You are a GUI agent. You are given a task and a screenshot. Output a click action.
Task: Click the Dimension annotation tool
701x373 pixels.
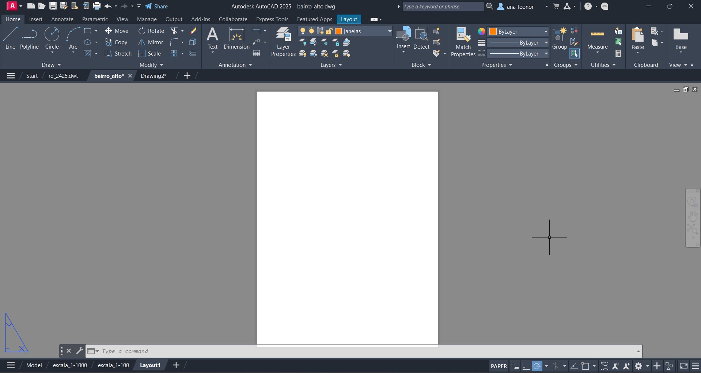point(236,38)
